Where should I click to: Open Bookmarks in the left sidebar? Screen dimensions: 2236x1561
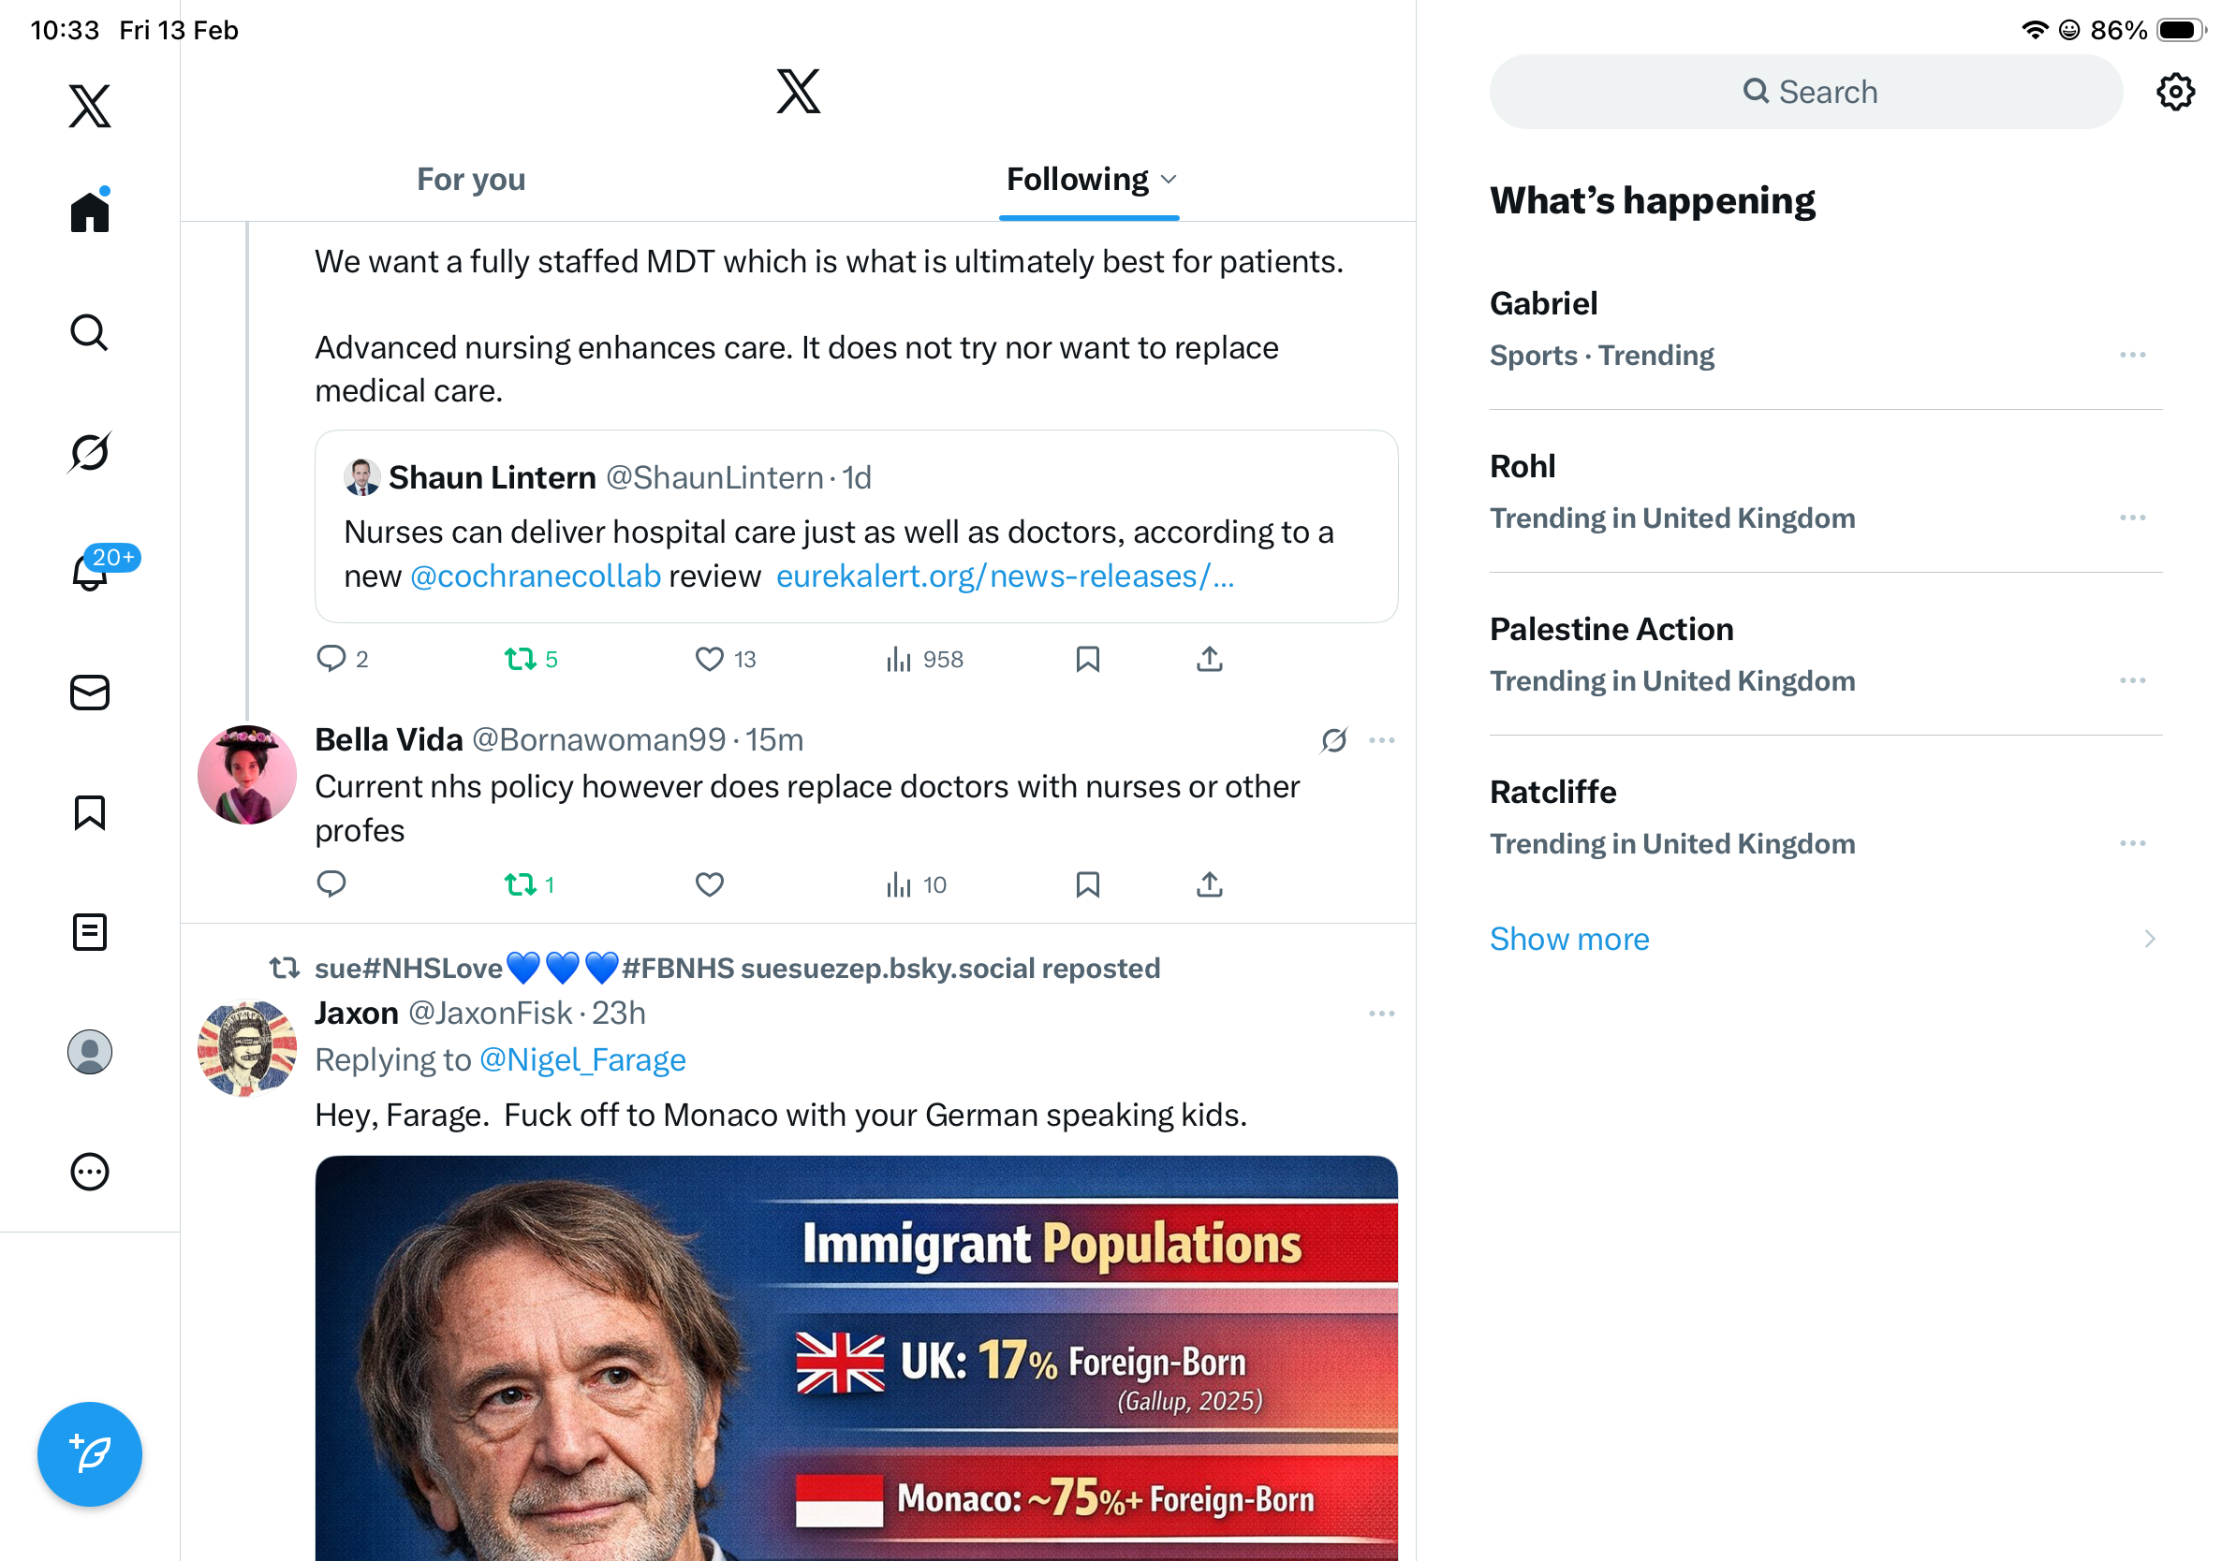[x=90, y=812]
